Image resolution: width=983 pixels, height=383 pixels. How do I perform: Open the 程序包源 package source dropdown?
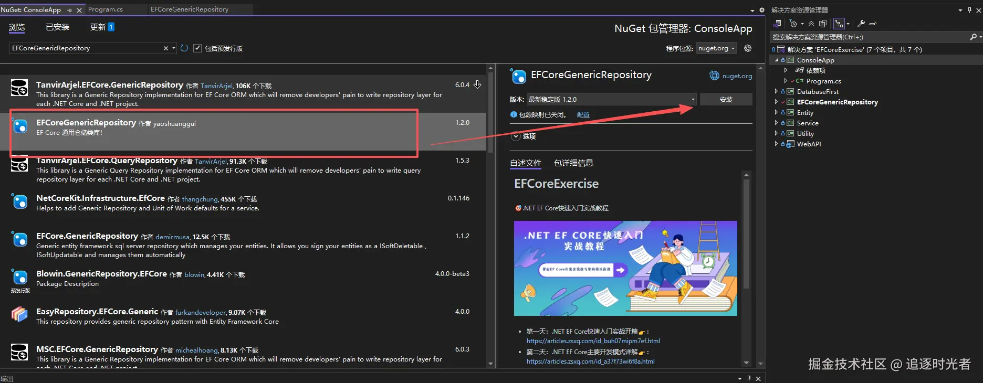pyautogui.click(x=716, y=48)
